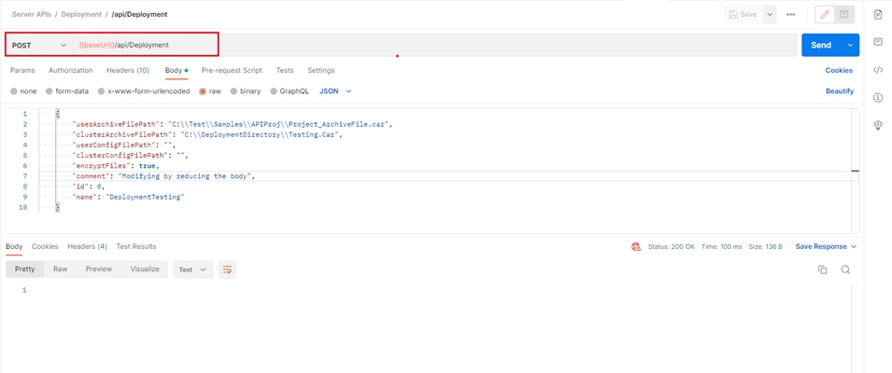Select the Raw response view
The width and height of the screenshot is (892, 373).
click(x=61, y=269)
